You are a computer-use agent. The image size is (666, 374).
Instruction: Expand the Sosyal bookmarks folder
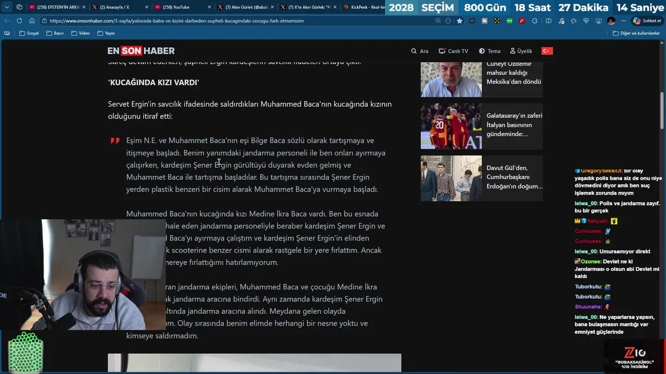[x=29, y=33]
